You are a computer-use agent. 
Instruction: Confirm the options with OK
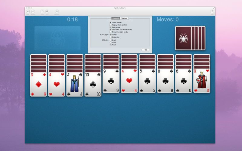[x=146, y=50]
